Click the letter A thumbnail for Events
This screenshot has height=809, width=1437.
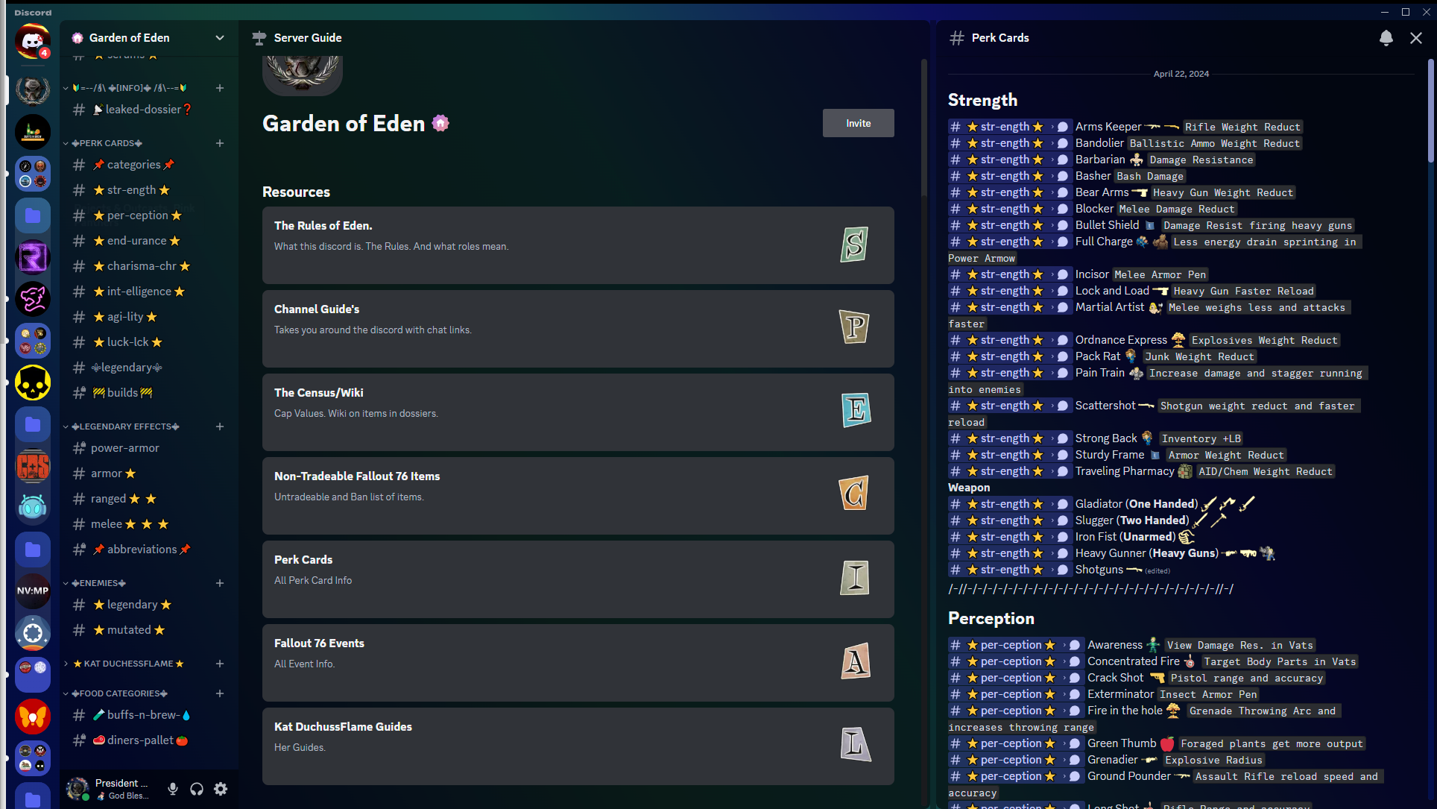[856, 661]
